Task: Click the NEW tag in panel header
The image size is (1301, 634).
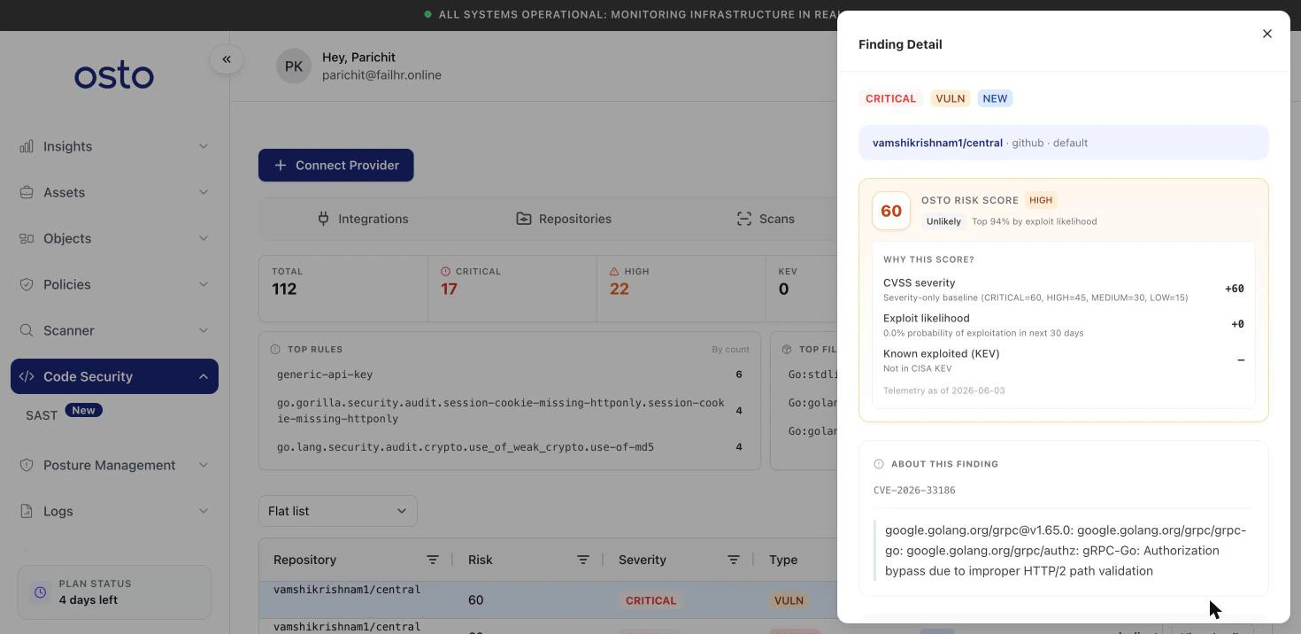Action: coord(995,98)
